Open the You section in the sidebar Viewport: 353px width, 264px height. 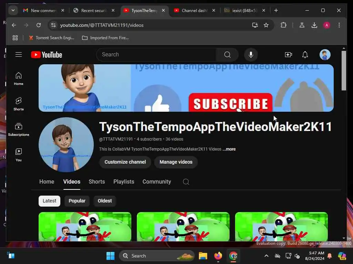click(19, 155)
